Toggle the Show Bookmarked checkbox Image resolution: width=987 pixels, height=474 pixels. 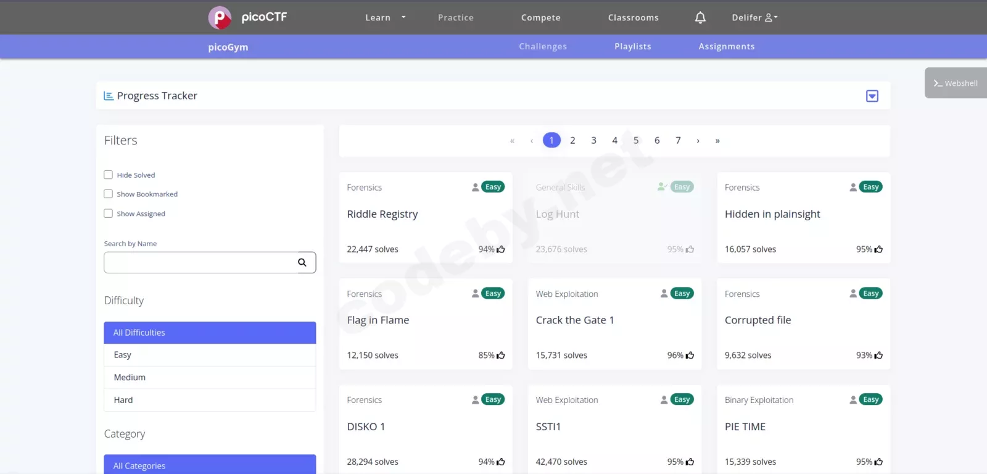(109, 194)
